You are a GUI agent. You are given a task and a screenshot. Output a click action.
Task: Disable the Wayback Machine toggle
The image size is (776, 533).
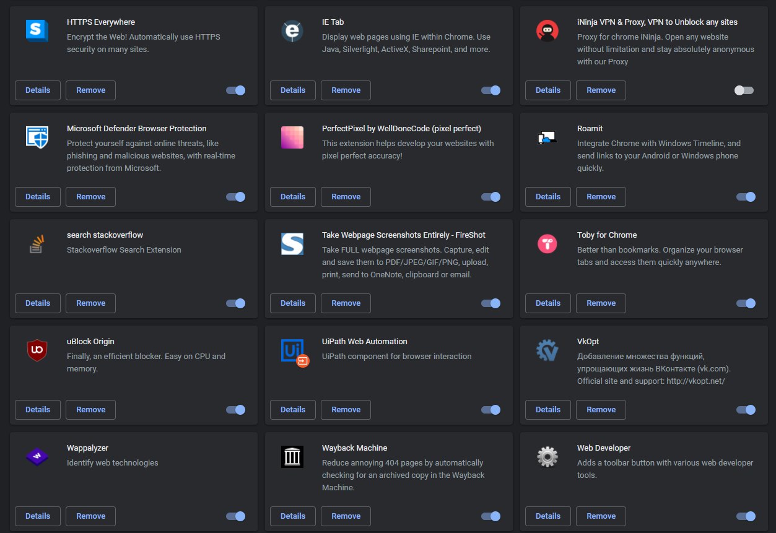tap(491, 516)
